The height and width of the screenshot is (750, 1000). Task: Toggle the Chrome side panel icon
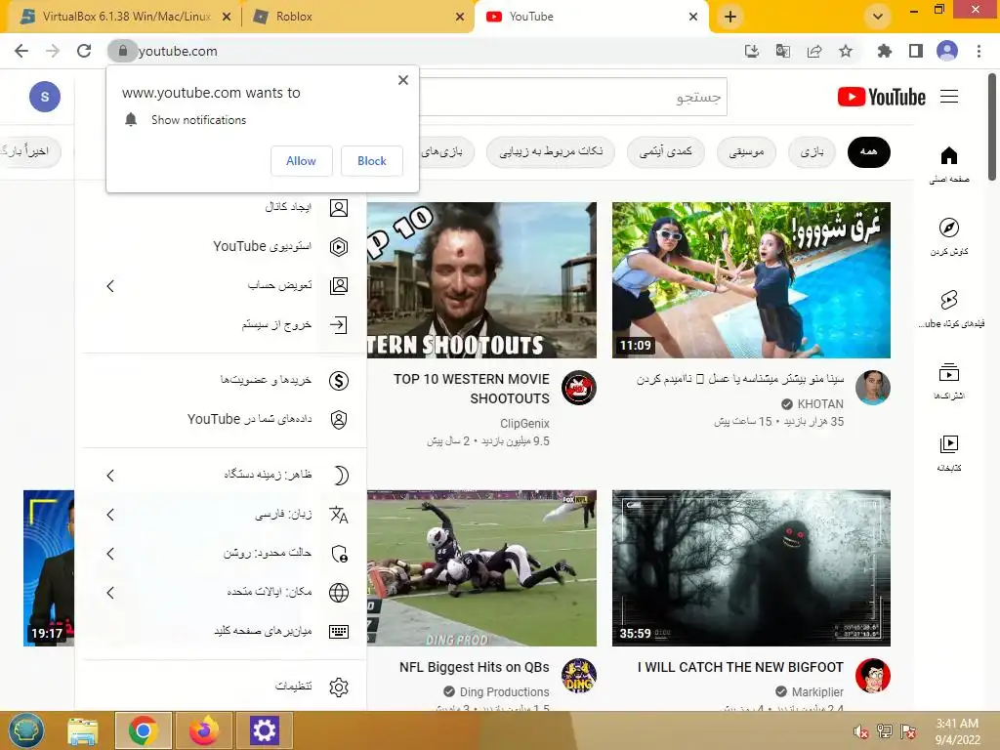click(x=916, y=51)
